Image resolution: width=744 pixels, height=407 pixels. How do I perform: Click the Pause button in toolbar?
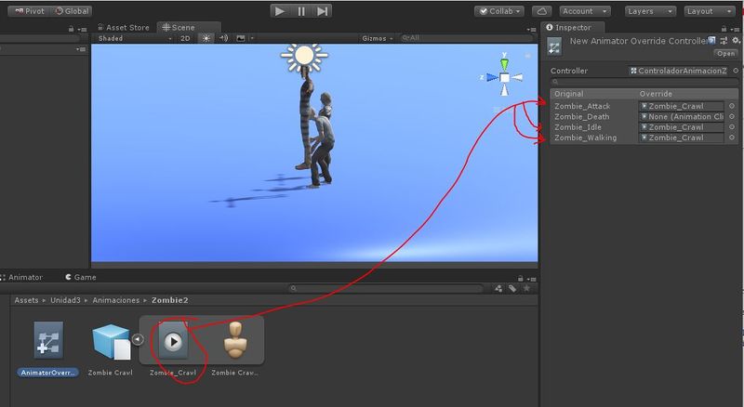tap(301, 11)
